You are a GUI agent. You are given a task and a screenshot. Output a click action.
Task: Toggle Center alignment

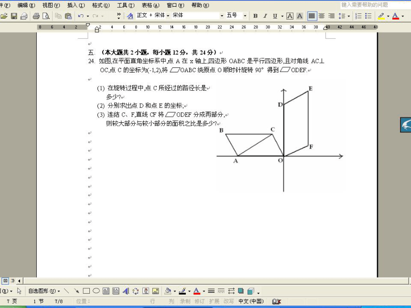coord(322,16)
